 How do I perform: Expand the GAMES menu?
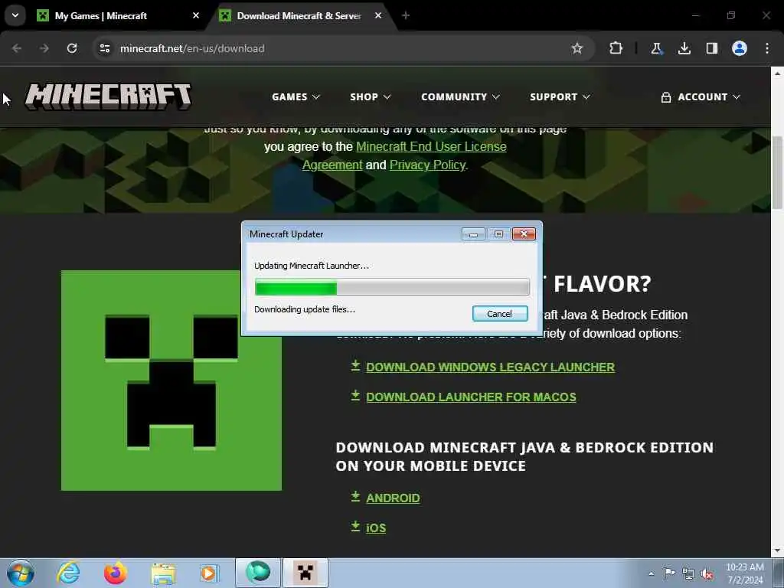pos(296,97)
